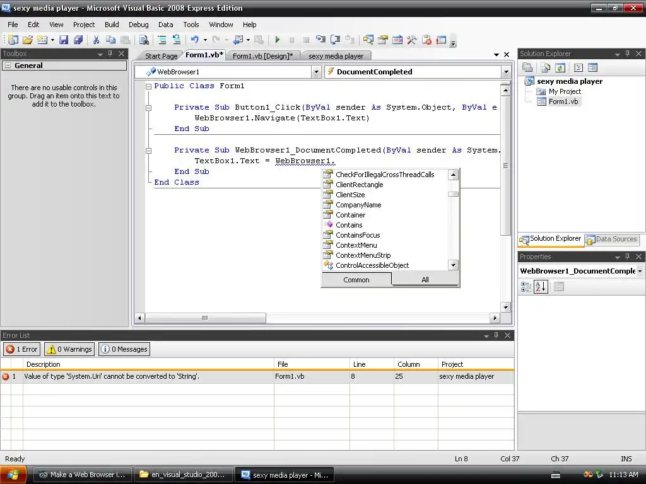The width and height of the screenshot is (646, 484).
Task: Select the System.Uri error row description
Action: click(x=112, y=376)
